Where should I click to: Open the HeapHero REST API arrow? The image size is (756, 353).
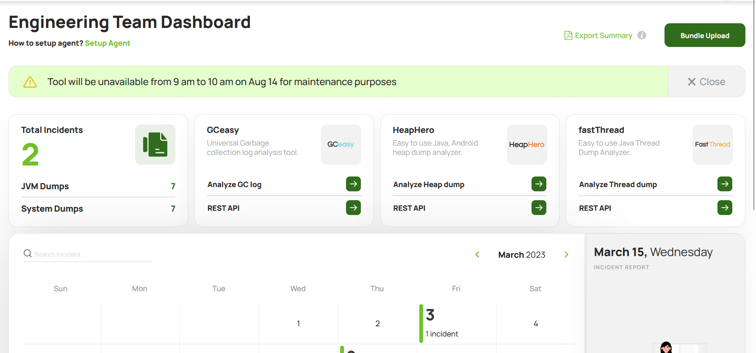click(x=539, y=208)
